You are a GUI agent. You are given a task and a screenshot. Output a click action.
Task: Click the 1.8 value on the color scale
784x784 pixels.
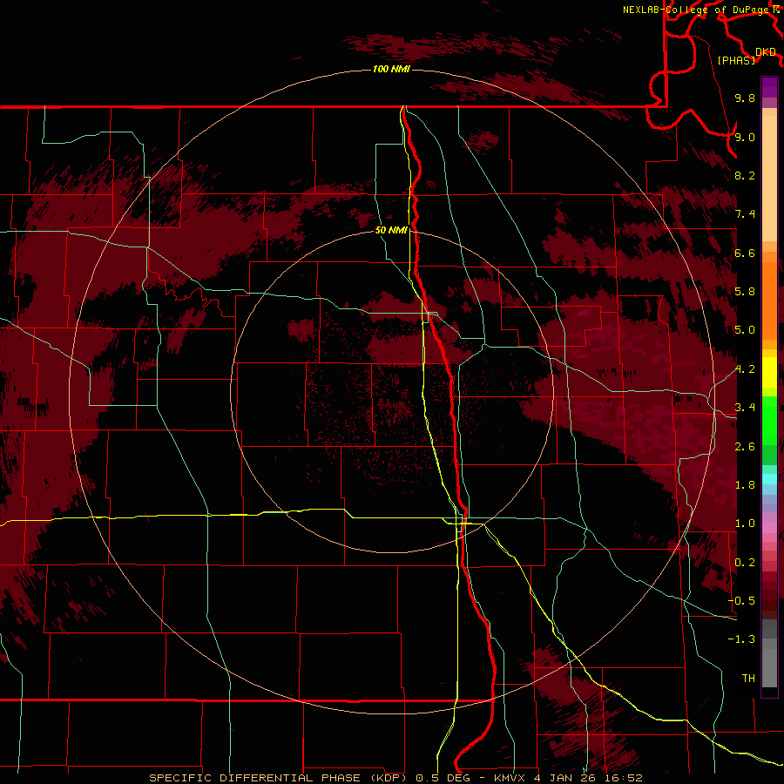745,485
